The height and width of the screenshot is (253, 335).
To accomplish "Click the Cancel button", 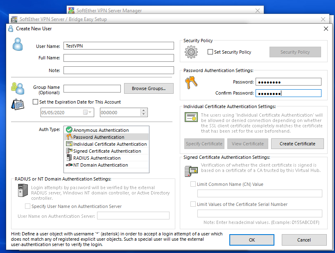I will point(304,240).
